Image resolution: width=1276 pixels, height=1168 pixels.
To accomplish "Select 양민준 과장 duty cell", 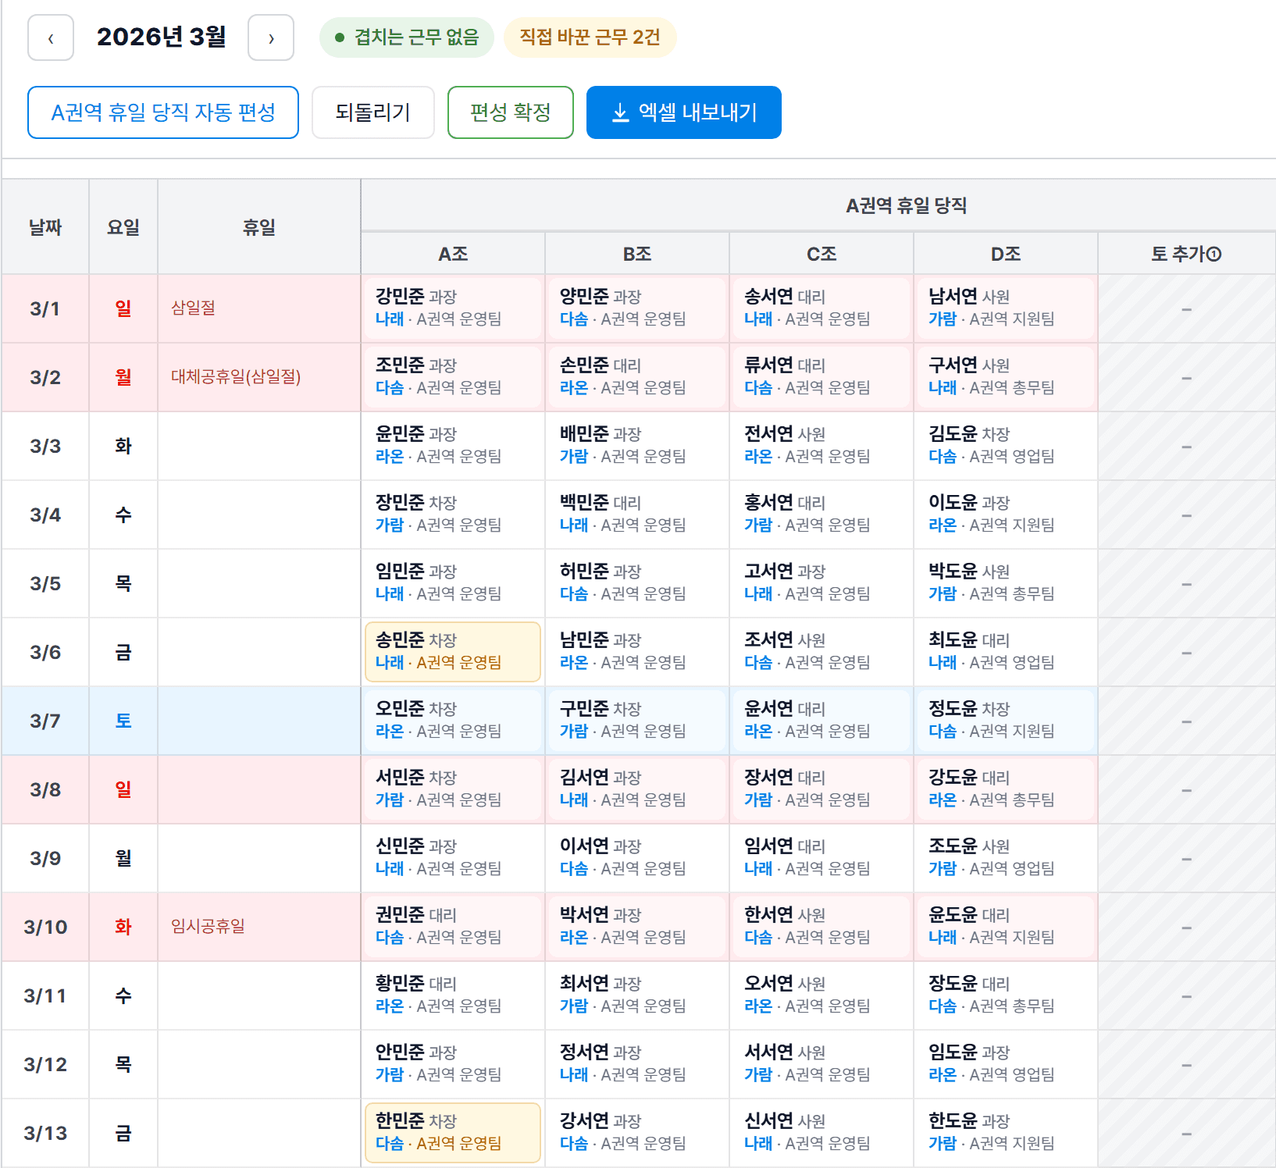I will (637, 308).
